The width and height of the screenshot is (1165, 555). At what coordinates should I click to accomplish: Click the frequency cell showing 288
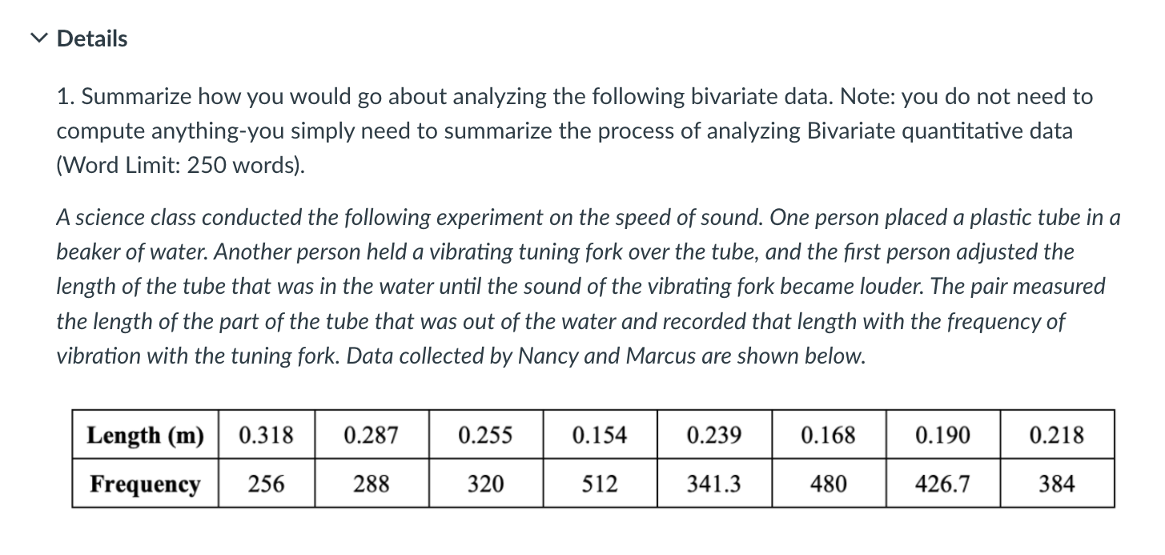click(371, 484)
